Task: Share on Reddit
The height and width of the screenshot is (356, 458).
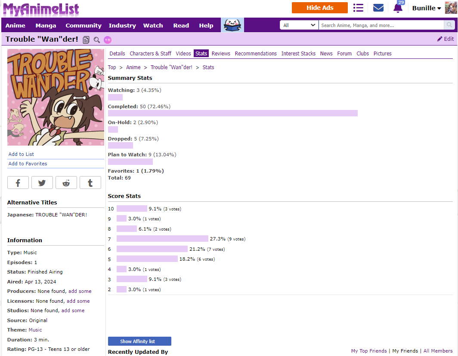Action: click(66, 183)
